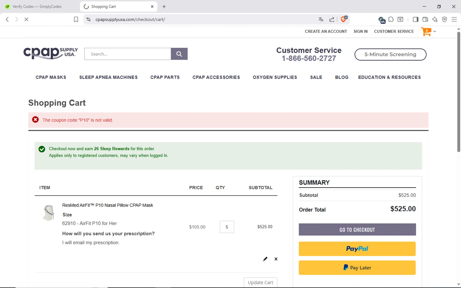
Task: Open Leo AI sparkle icon
Action: [435, 19]
